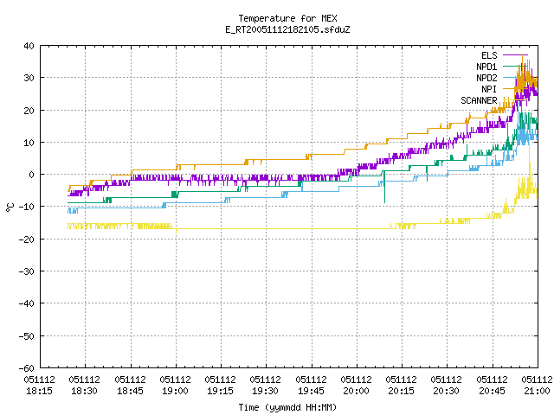Click the x-axis tick label '19:30'

click(x=266, y=391)
